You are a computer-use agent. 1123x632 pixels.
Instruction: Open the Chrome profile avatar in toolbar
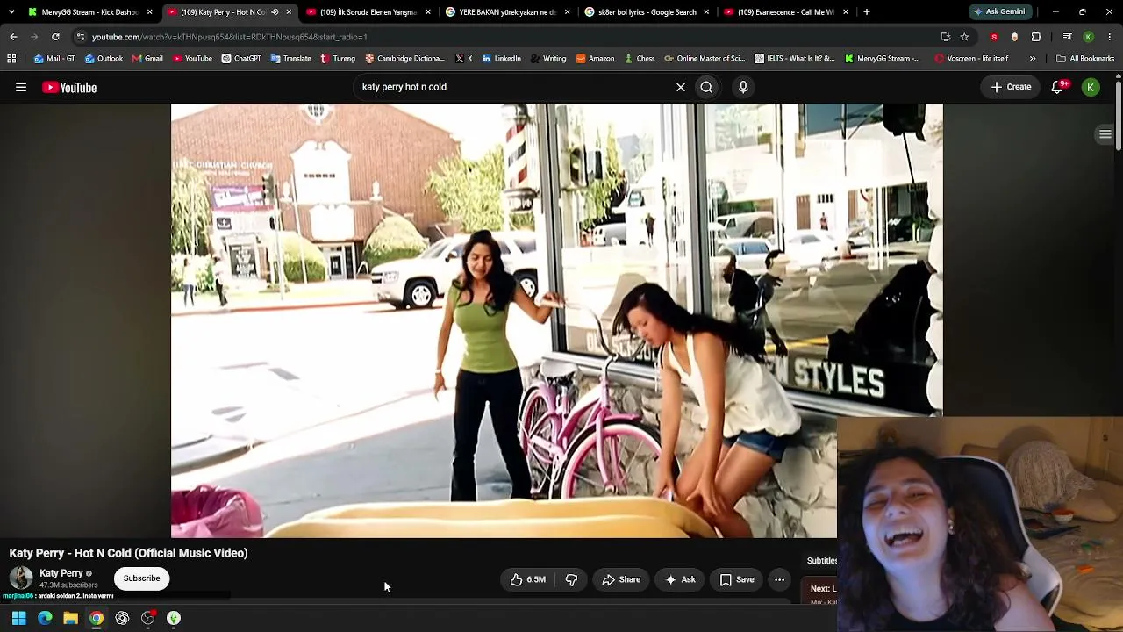tap(1088, 37)
